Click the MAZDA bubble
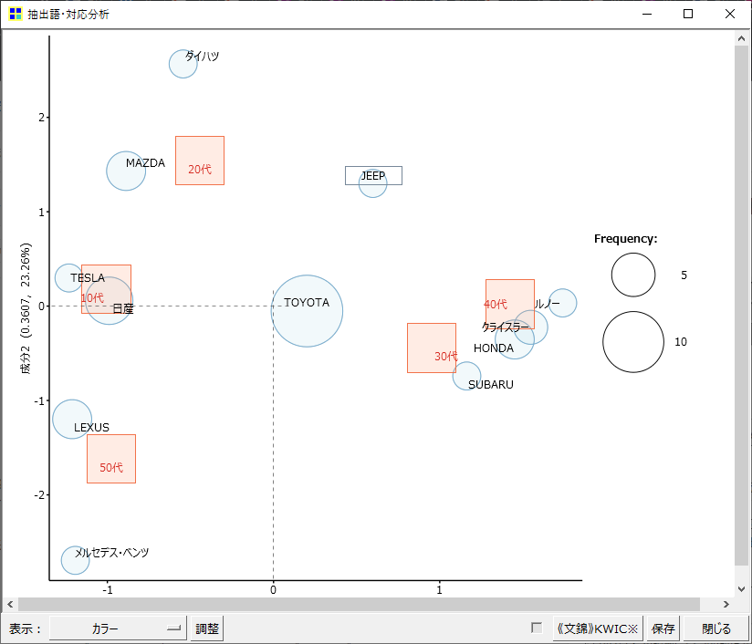 (126, 171)
